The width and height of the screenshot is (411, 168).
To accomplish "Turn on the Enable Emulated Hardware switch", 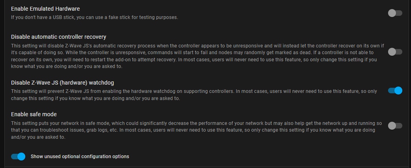I will pyautogui.click(x=395, y=13).
